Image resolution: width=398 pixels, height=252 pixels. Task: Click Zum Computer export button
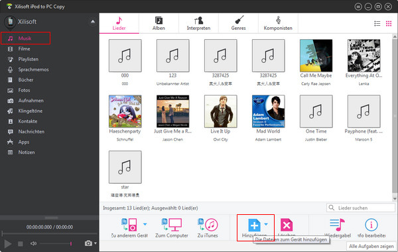click(x=172, y=228)
